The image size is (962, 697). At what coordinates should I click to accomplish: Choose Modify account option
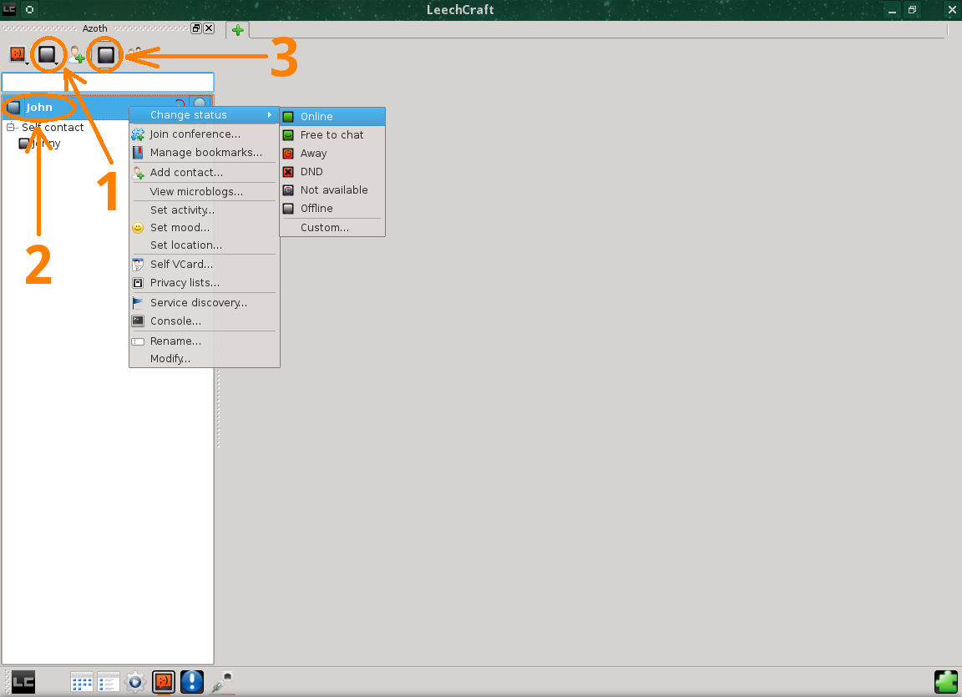point(205,359)
